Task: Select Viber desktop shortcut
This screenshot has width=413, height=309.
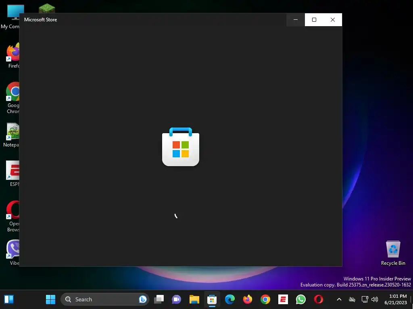Action: (13, 252)
